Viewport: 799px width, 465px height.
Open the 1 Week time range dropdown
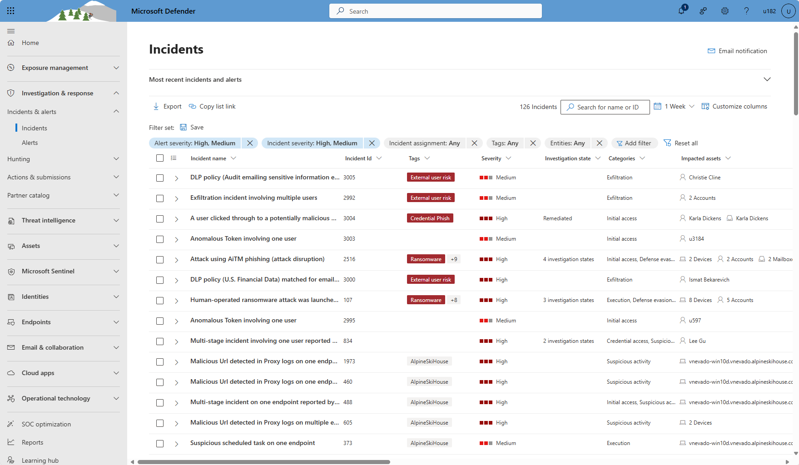point(675,106)
